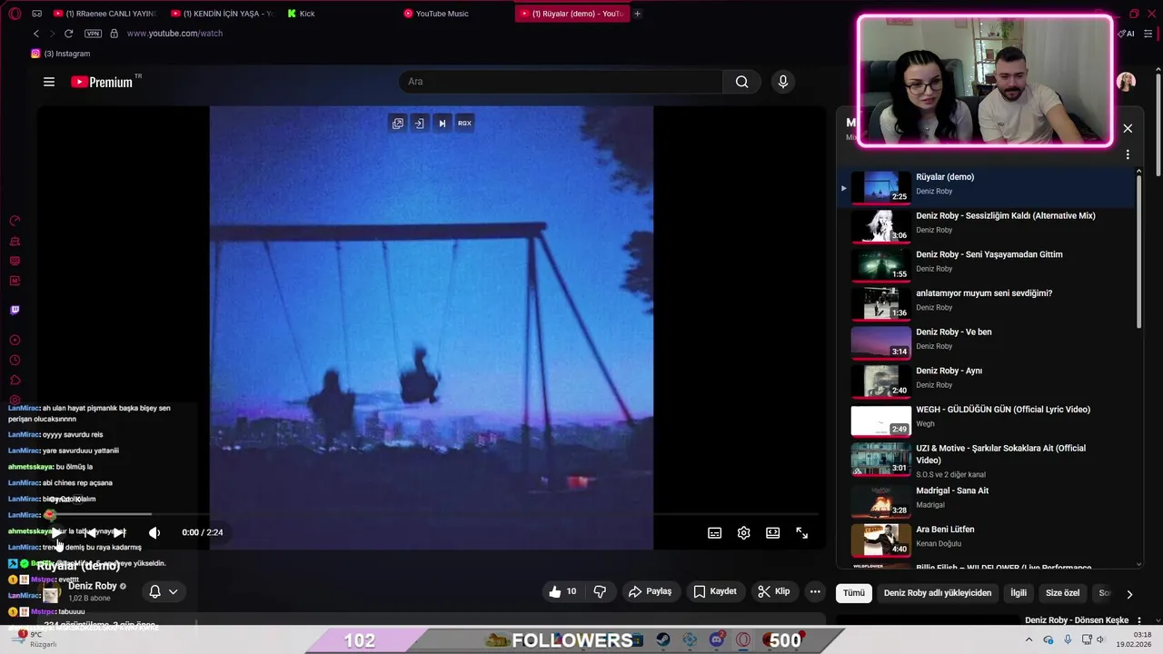The image size is (1163, 654).
Task: Go to previous video in player controls
Action: (x=90, y=532)
